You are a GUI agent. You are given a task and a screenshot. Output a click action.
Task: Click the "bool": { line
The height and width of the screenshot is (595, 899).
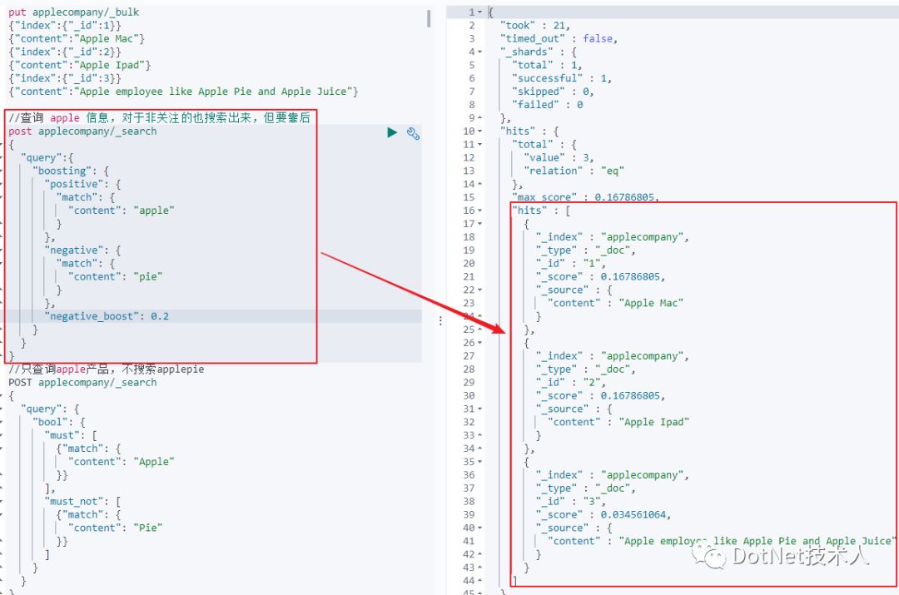point(58,422)
